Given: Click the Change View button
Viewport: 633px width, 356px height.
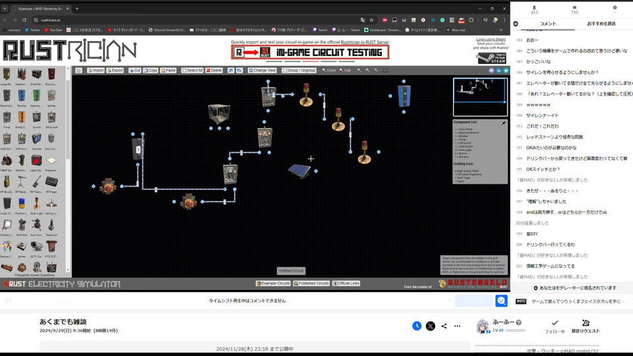Looking at the screenshot, I should tap(262, 71).
